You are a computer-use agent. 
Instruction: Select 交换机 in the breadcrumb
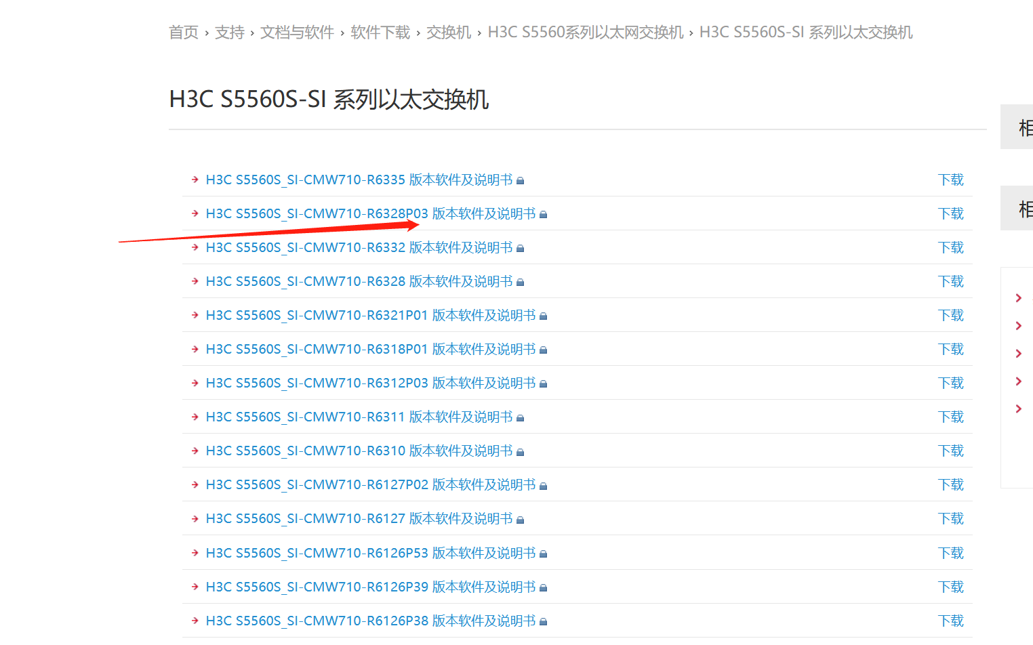coord(449,33)
